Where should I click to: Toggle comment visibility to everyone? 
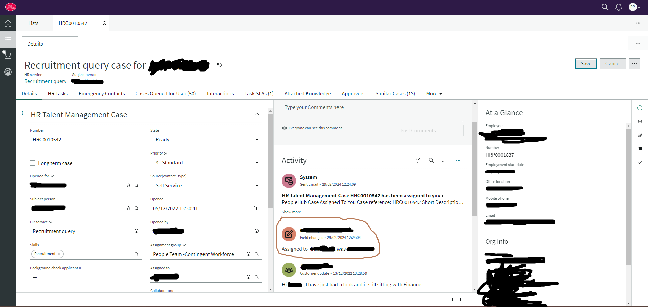285,128
